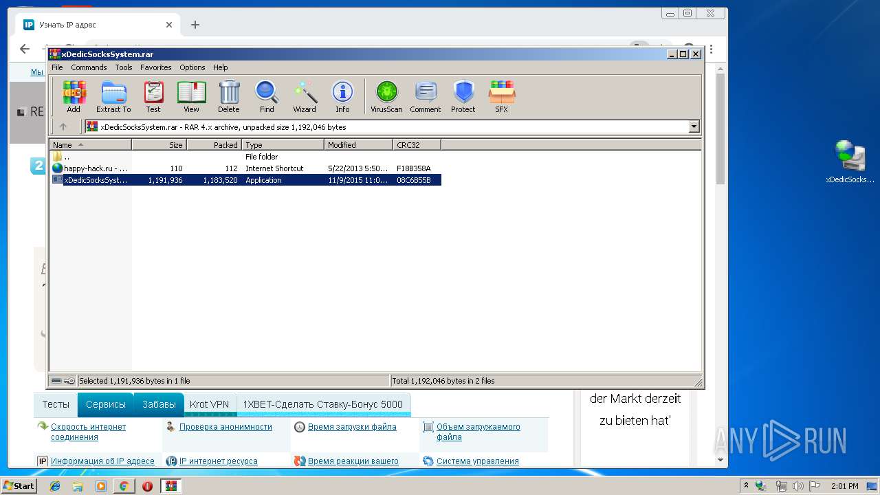Viewport: 880px width, 495px height.
Task: Open Скорость интернет соединения link
Action: pos(88,432)
